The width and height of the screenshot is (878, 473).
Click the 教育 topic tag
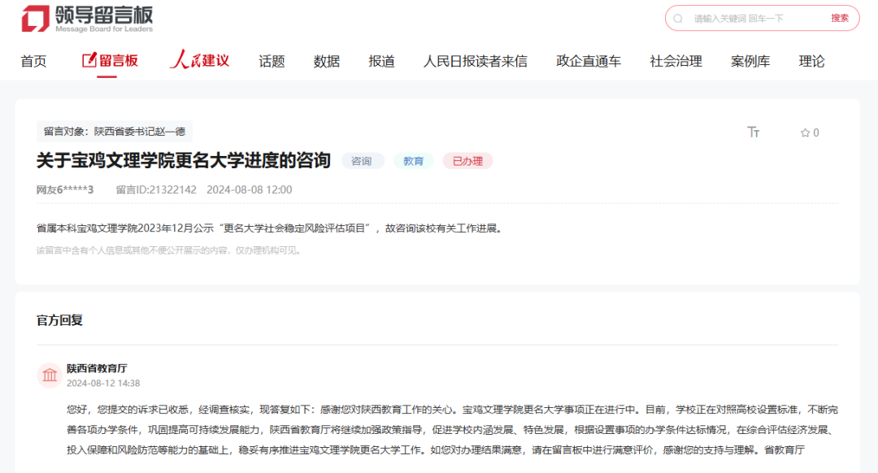click(x=414, y=161)
